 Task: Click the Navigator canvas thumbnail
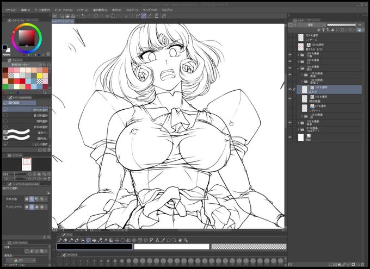point(27,164)
